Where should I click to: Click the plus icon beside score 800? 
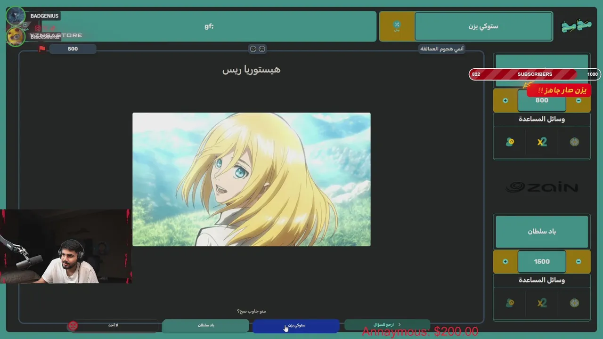[505, 100]
